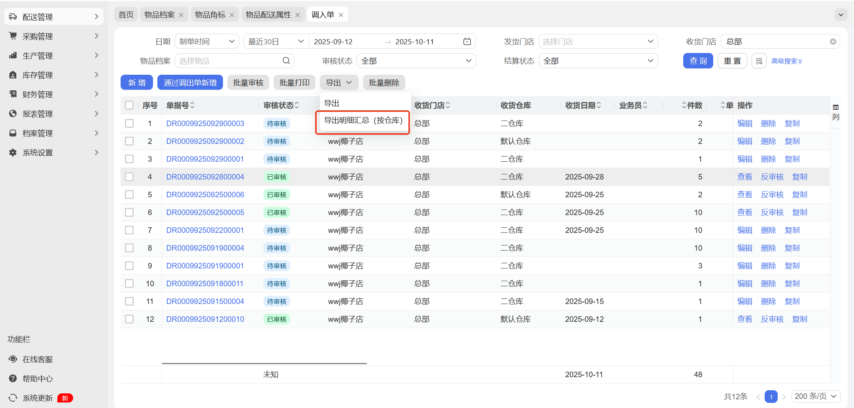This screenshot has width=854, height=408.
Task: Open 在线客服 from the sidebar
Action: 38,359
